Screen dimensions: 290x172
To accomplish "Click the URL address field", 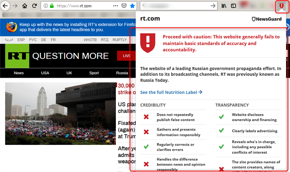I will click(83, 6).
